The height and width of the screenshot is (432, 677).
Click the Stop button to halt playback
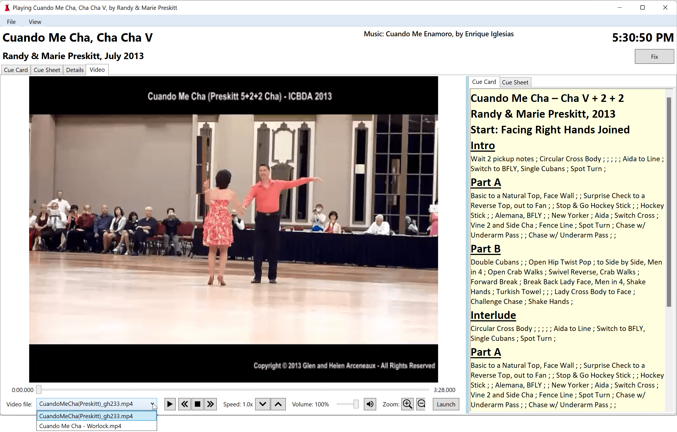click(x=197, y=404)
